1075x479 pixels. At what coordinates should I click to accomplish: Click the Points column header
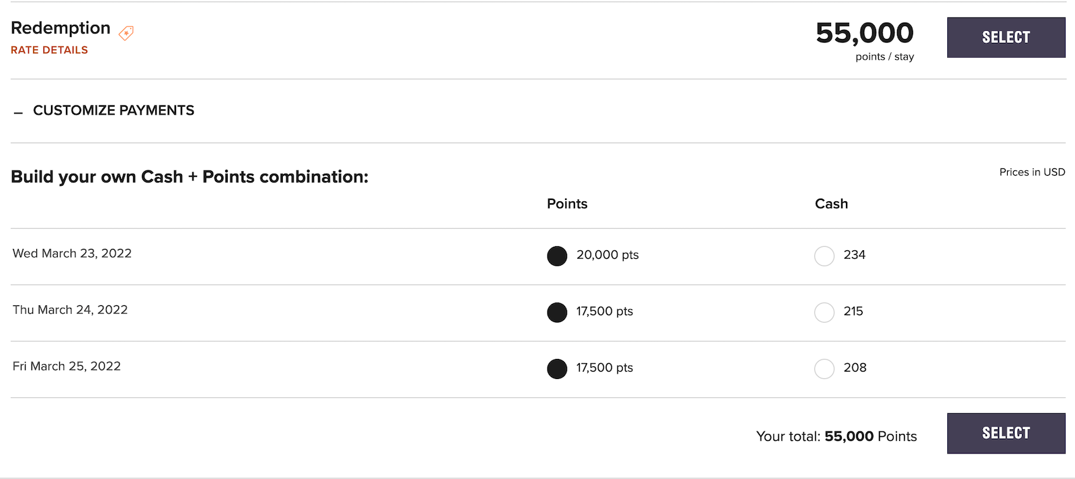[566, 203]
